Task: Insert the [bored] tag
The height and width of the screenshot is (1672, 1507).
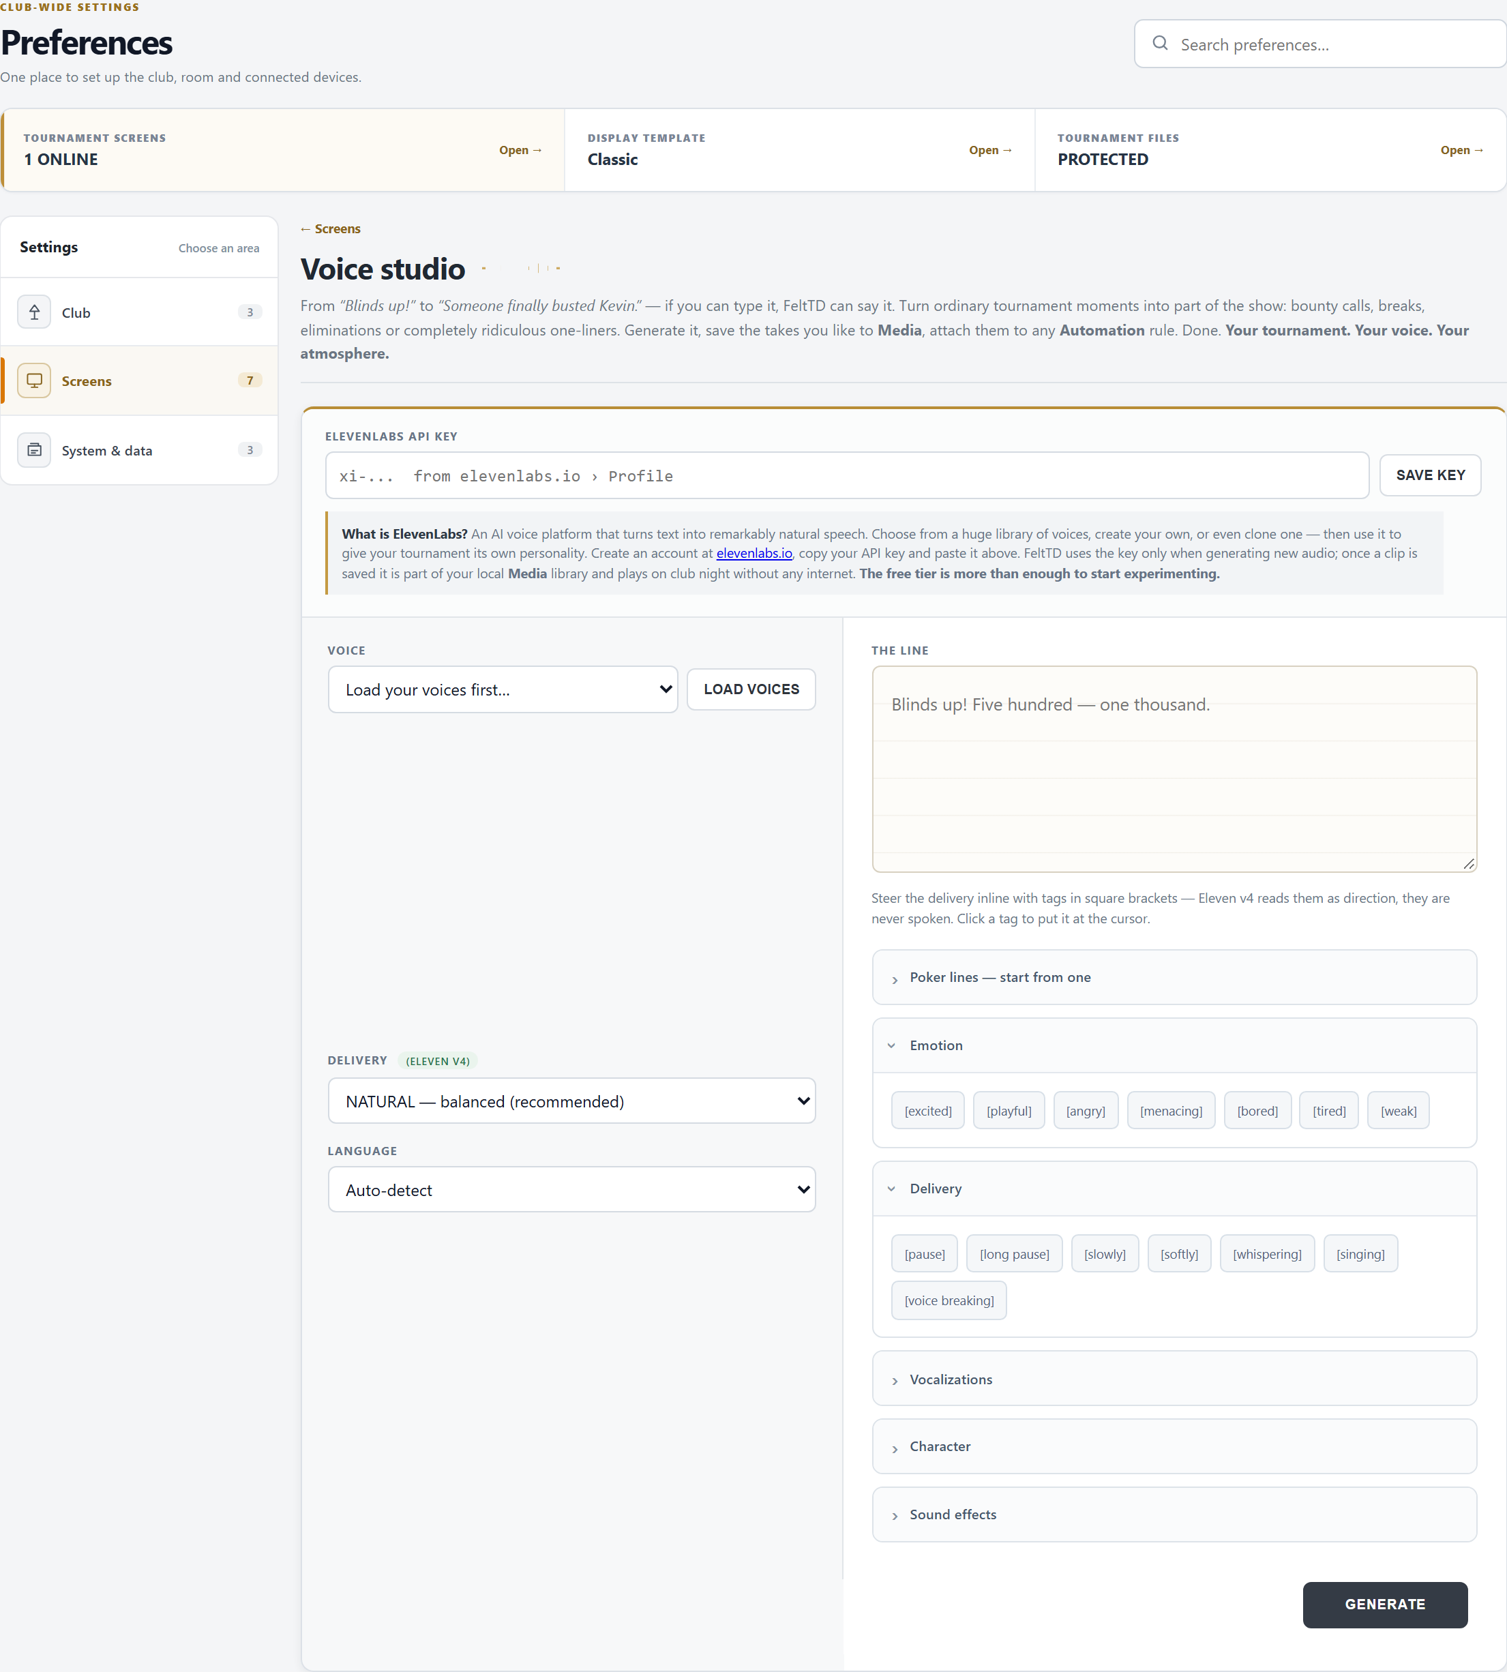Action: coord(1257,1111)
